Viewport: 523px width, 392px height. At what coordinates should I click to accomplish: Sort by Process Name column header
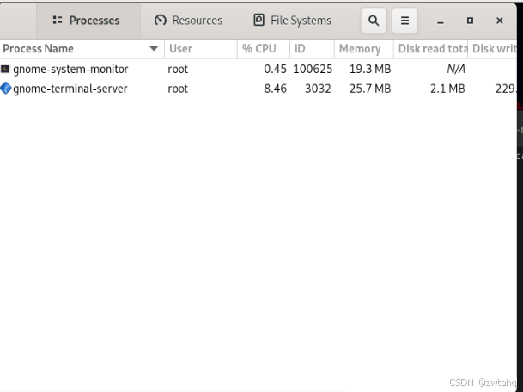82,49
